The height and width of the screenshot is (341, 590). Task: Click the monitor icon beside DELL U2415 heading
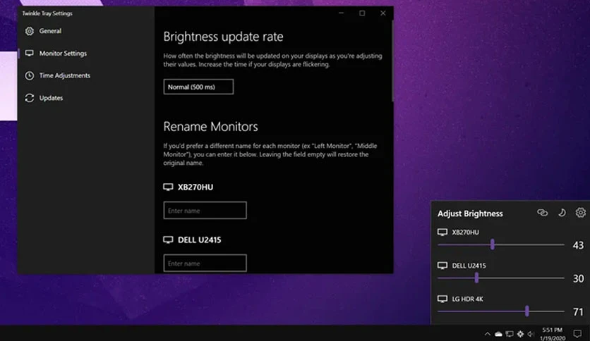coord(168,240)
